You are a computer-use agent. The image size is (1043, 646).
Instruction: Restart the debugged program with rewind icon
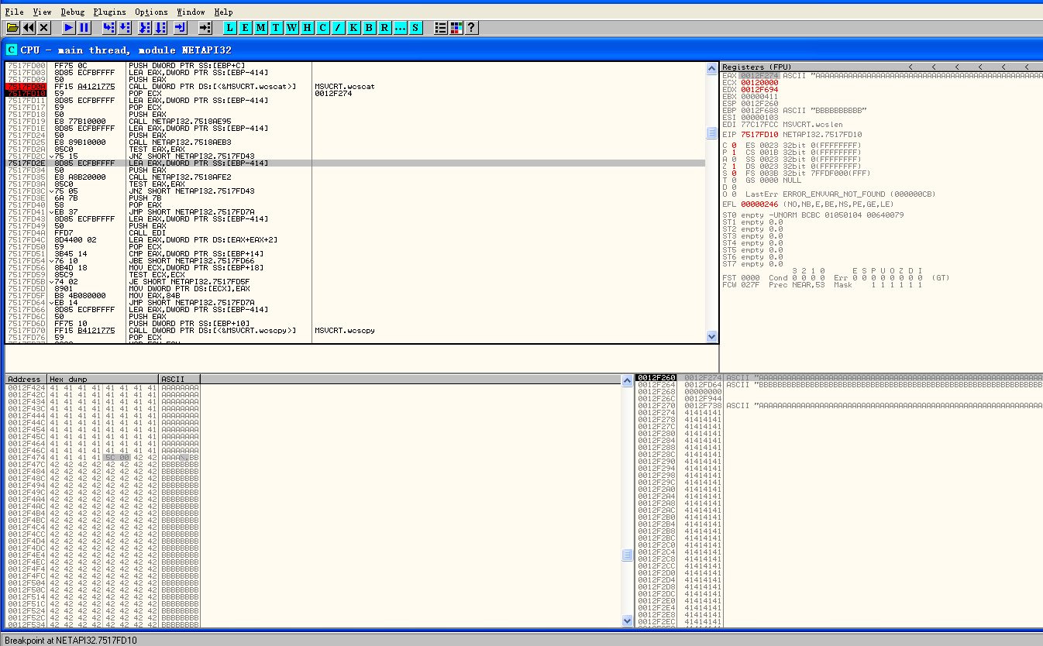29,28
